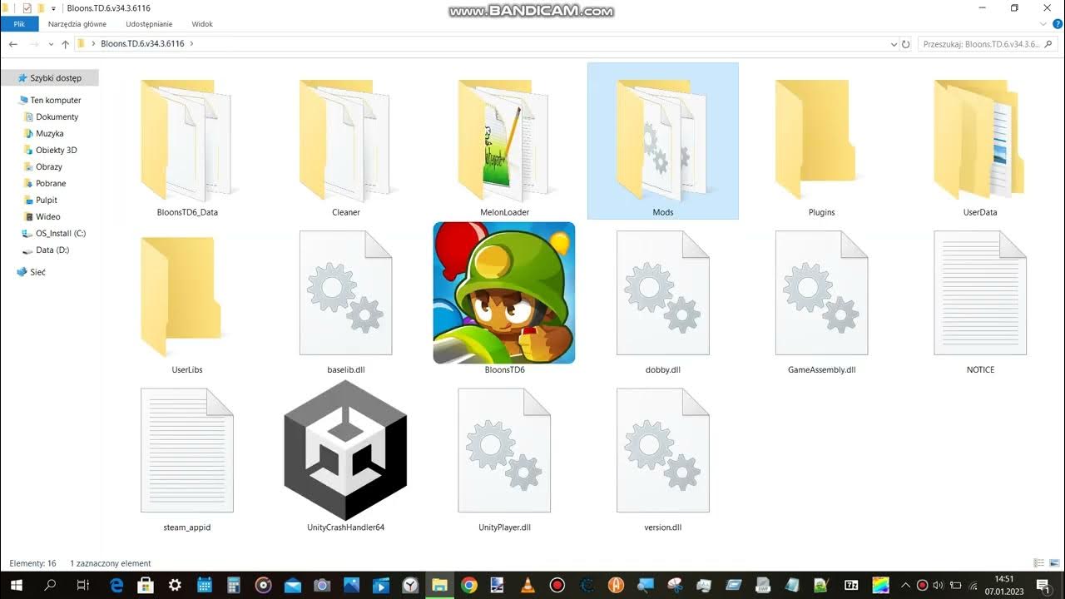This screenshot has width=1065, height=599.
Task: Click the Bloons.TD.6.v34.3.6116 breadcrumb in address bar
Action: tap(142, 43)
